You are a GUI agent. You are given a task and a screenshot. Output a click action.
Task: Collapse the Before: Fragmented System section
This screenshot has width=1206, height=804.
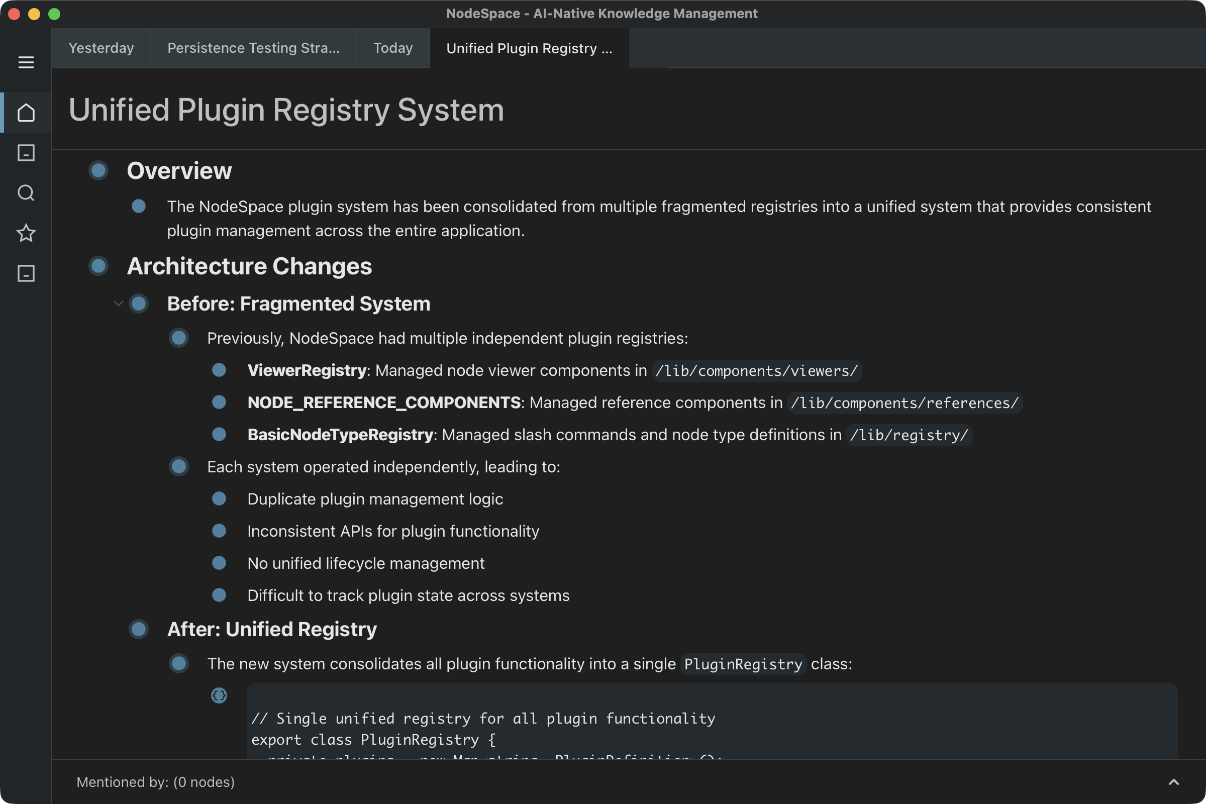(119, 304)
